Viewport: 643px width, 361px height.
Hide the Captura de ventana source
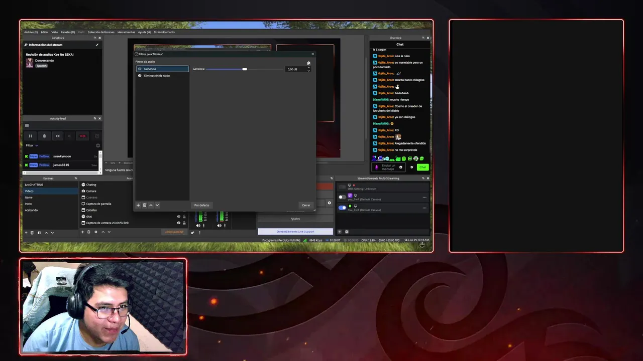coord(178,223)
